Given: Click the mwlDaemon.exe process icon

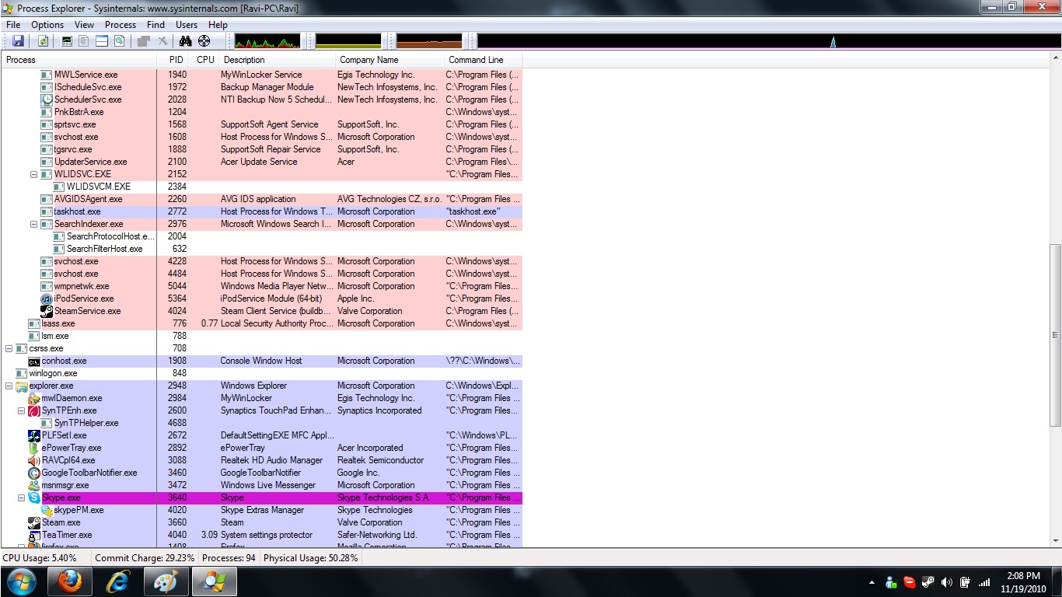Looking at the screenshot, I should click(34, 398).
